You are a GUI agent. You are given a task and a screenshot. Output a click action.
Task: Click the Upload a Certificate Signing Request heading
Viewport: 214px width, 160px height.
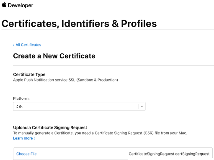click(x=50, y=127)
